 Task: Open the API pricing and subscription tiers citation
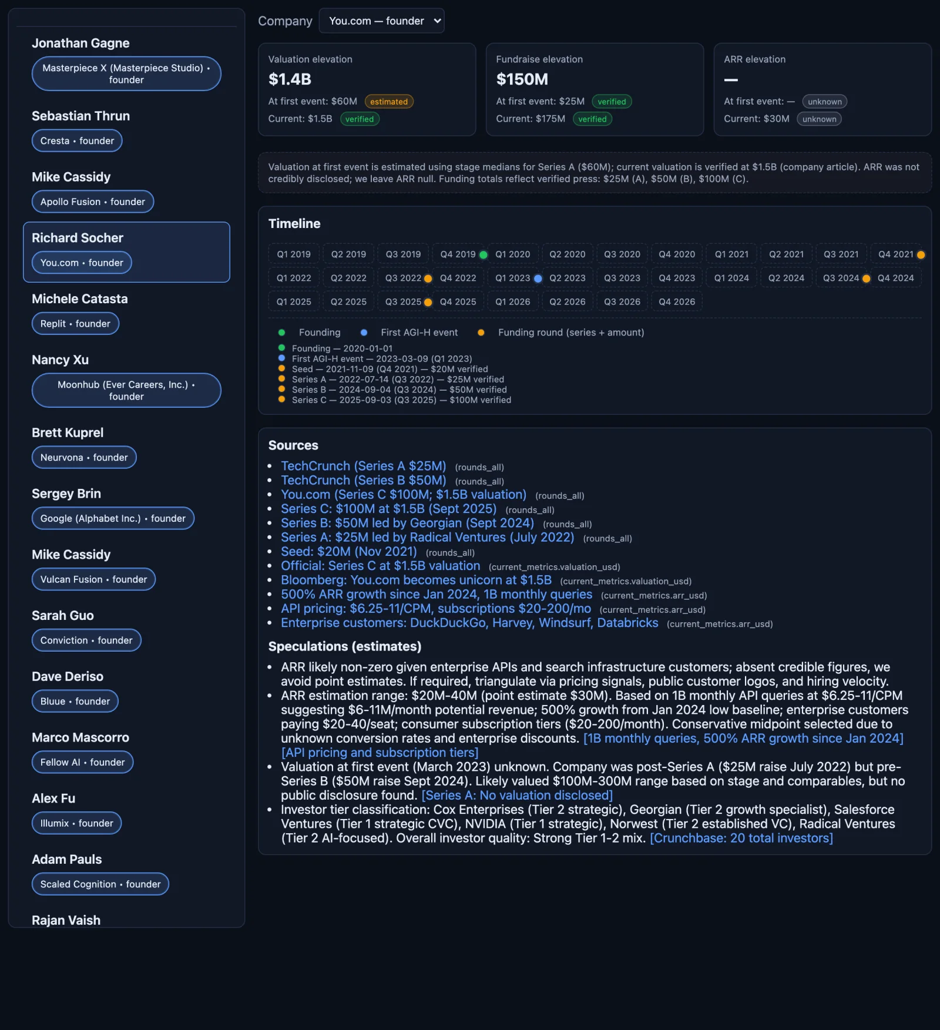pos(380,753)
